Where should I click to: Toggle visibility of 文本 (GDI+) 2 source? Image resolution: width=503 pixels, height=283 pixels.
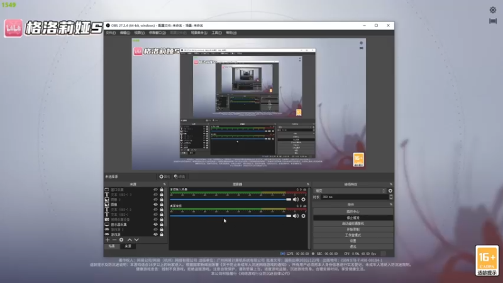click(155, 209)
